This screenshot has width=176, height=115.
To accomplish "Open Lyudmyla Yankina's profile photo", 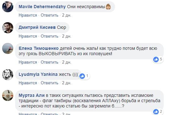I will (8, 75).
